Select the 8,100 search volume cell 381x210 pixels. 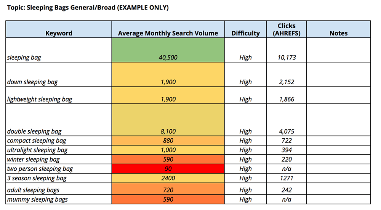[168, 120]
